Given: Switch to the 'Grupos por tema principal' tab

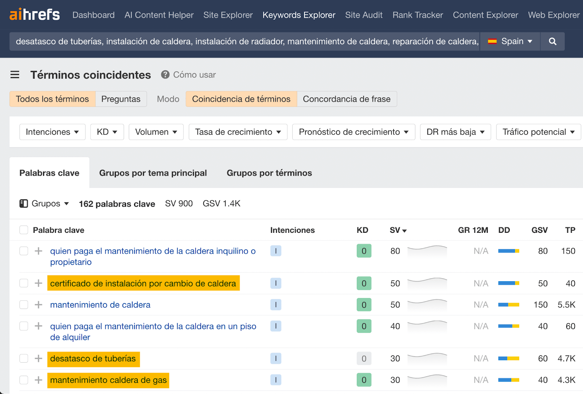Looking at the screenshot, I should click(153, 173).
